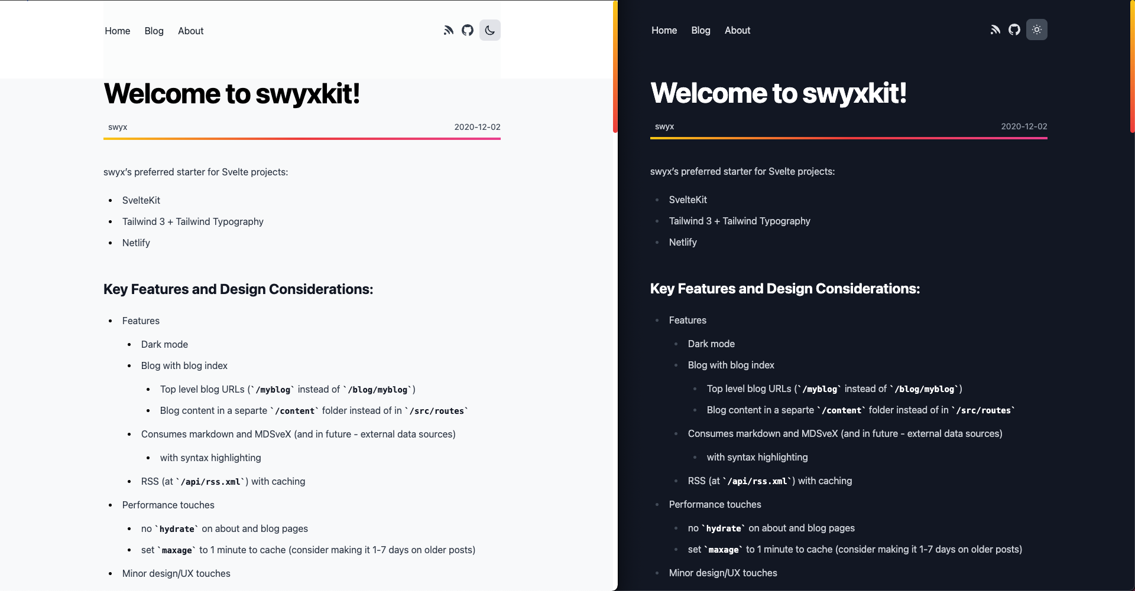This screenshot has width=1135, height=591.
Task: Click "/blog/myblog" code text in dark window
Action: [924, 389]
